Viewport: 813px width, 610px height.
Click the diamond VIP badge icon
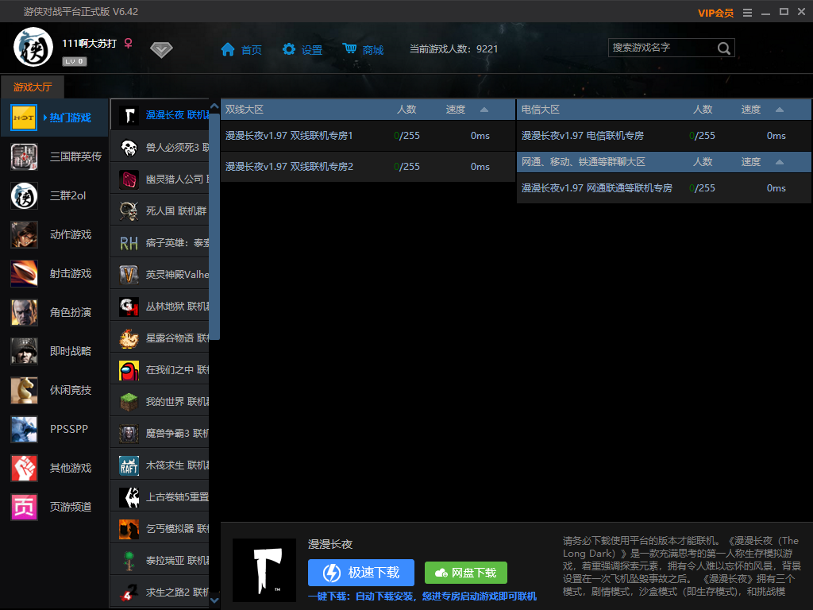(x=161, y=50)
